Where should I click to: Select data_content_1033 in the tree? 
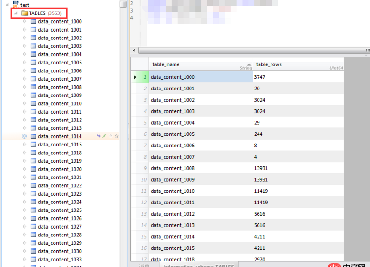click(x=60, y=259)
